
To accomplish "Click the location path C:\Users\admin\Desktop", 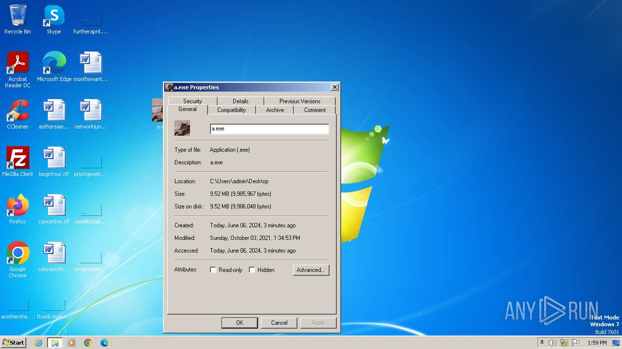I will pos(239,181).
